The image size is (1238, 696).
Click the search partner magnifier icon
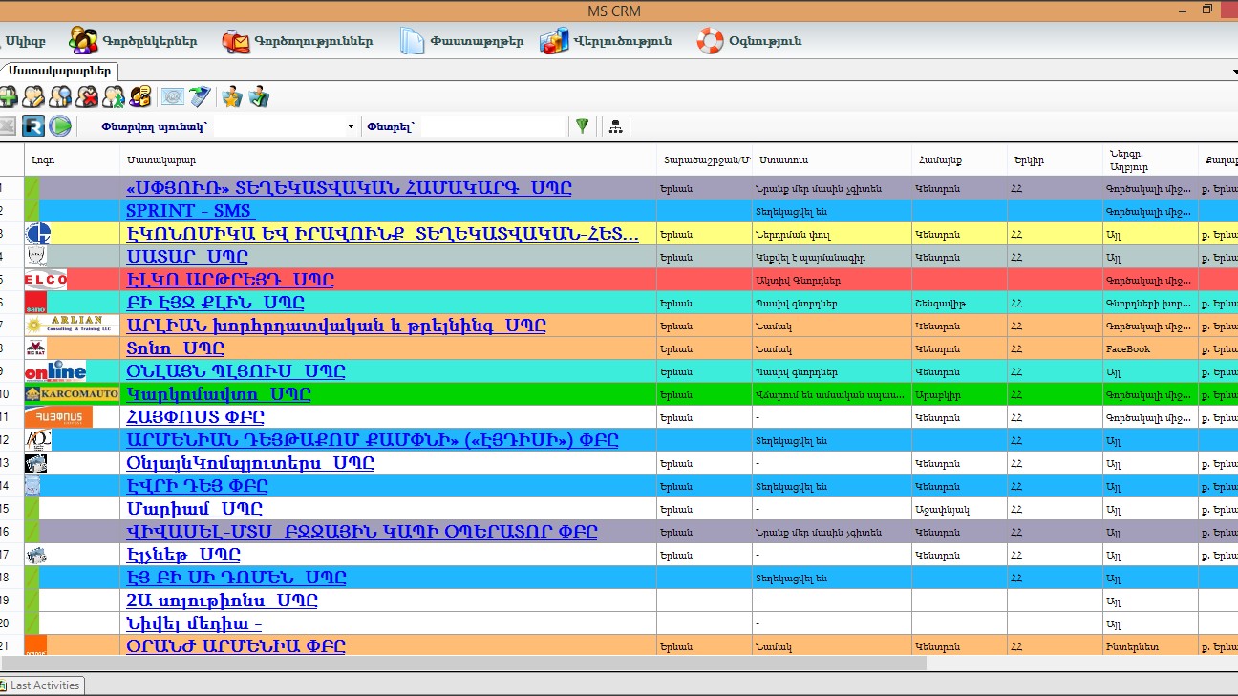tap(60, 96)
